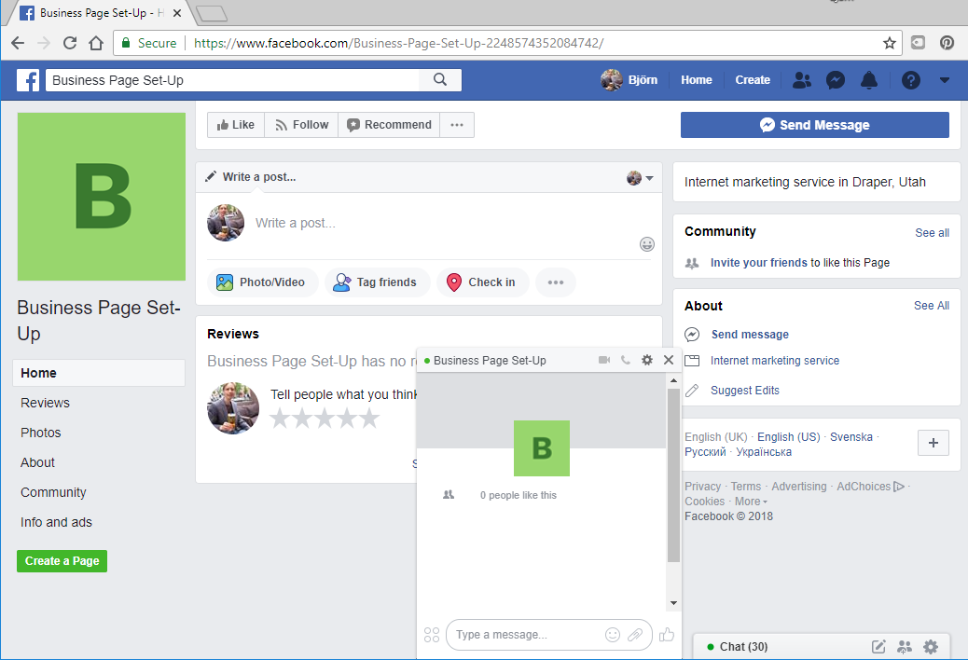The height and width of the screenshot is (660, 968).
Task: Go back to the previous page
Action: click(x=18, y=43)
